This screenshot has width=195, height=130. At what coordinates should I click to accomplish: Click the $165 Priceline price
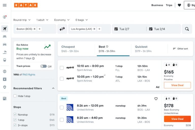169,72
